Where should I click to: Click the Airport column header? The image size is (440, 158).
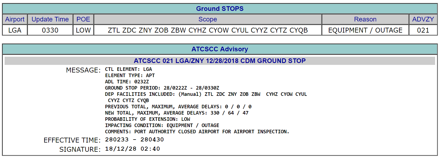pos(15,19)
